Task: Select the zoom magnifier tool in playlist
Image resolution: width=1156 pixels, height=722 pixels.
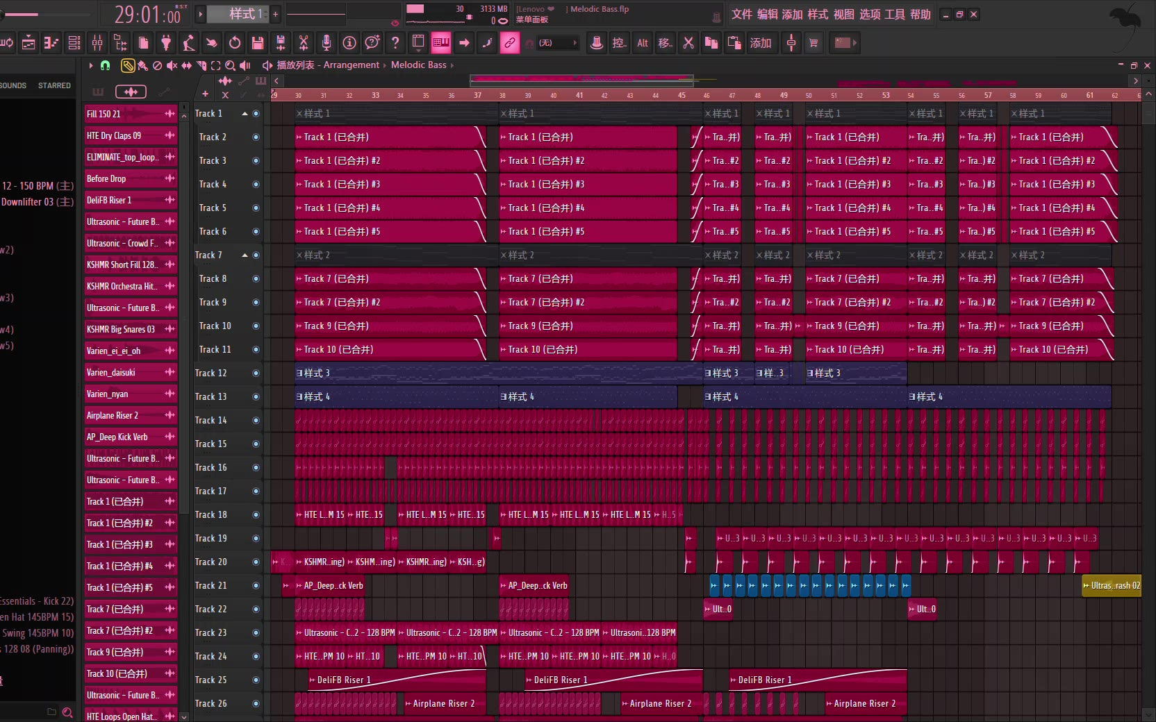Action: 230,65
